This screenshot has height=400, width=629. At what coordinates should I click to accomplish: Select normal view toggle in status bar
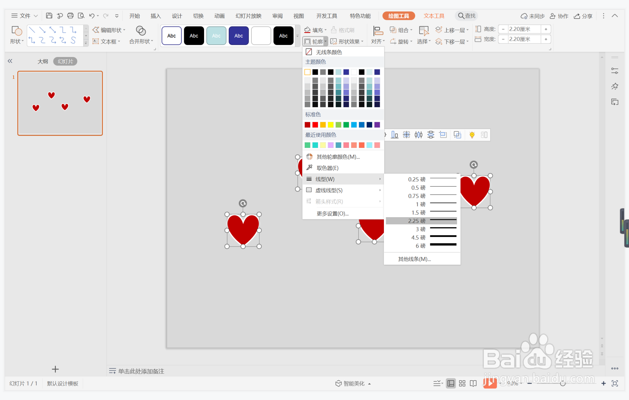tap(451, 383)
